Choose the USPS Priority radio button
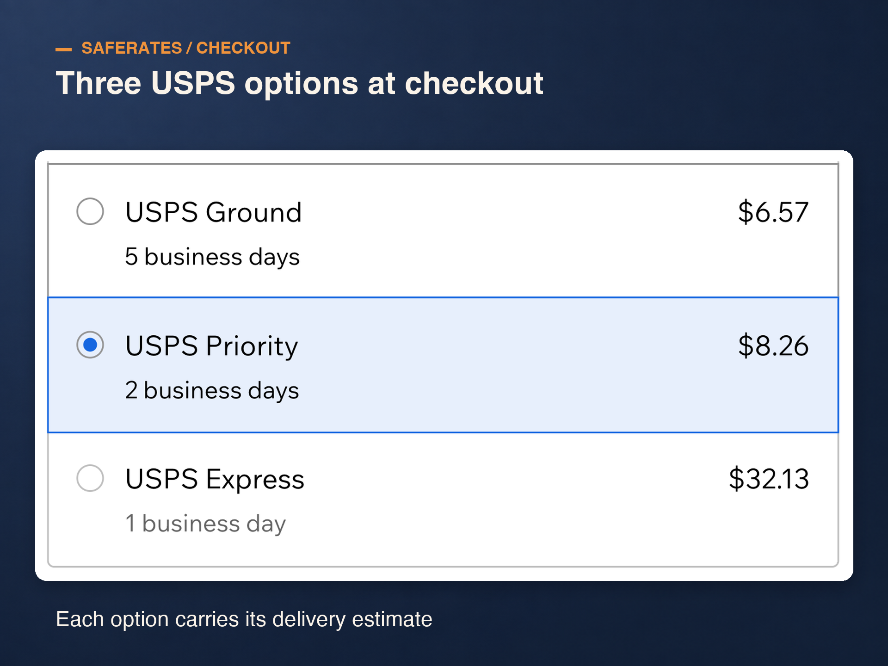Screen dimensions: 888x666 tap(90, 345)
